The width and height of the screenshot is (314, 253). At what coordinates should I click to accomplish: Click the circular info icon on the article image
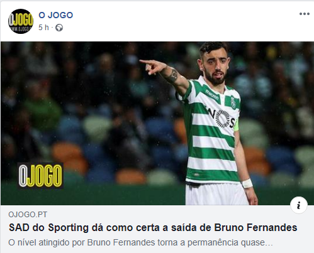click(x=299, y=205)
